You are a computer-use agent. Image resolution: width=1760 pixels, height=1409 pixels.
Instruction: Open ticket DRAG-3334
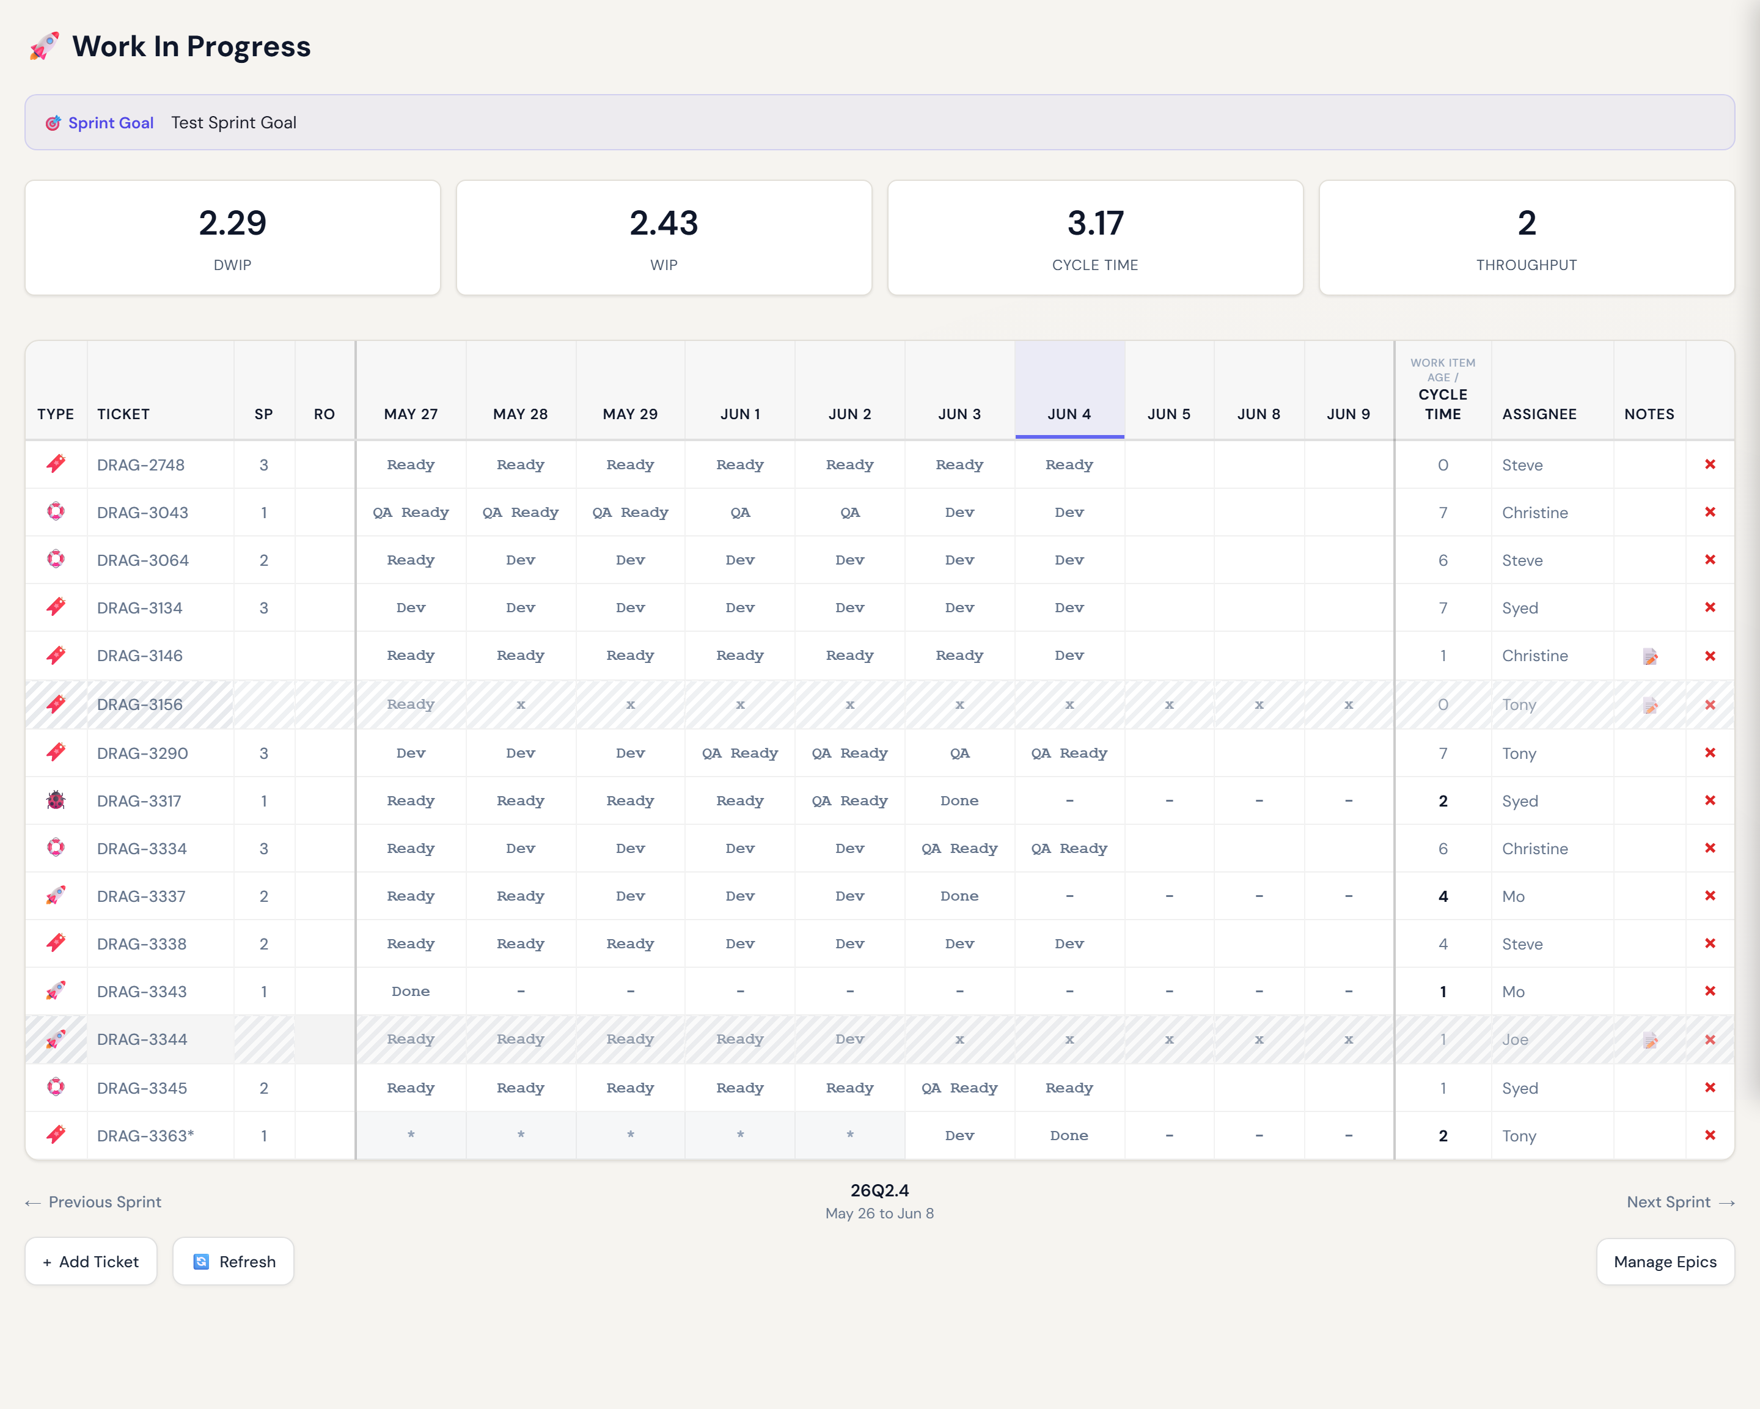(x=142, y=848)
